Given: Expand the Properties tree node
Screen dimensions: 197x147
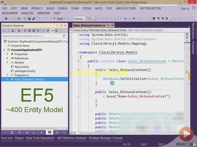Looking at the screenshot, I should (7, 54).
